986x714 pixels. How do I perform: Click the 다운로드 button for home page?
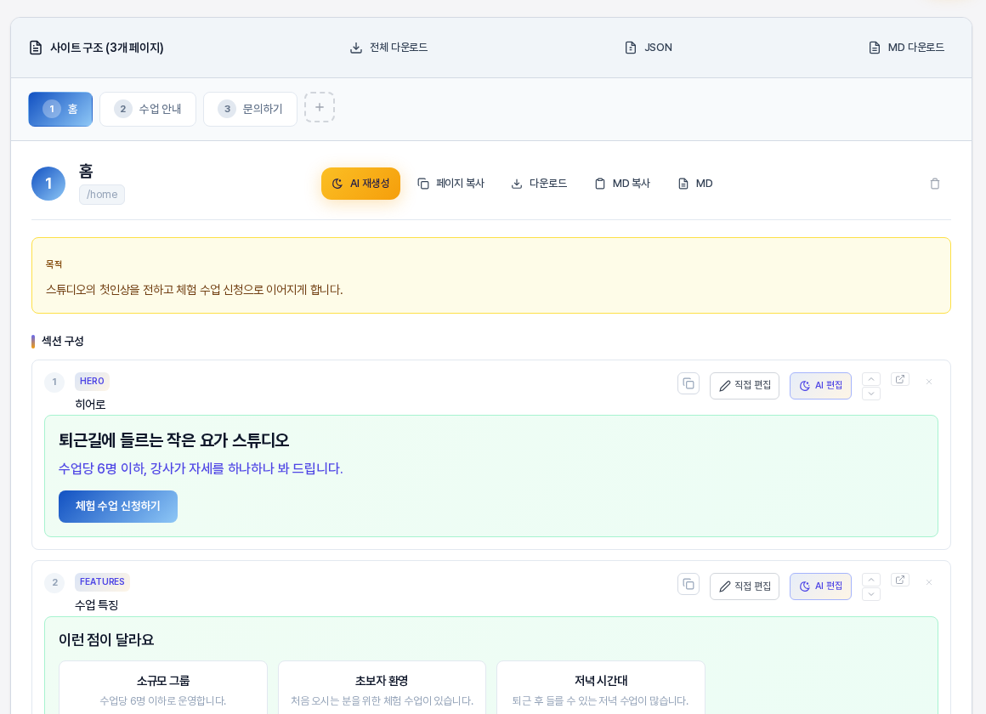[x=539, y=184]
